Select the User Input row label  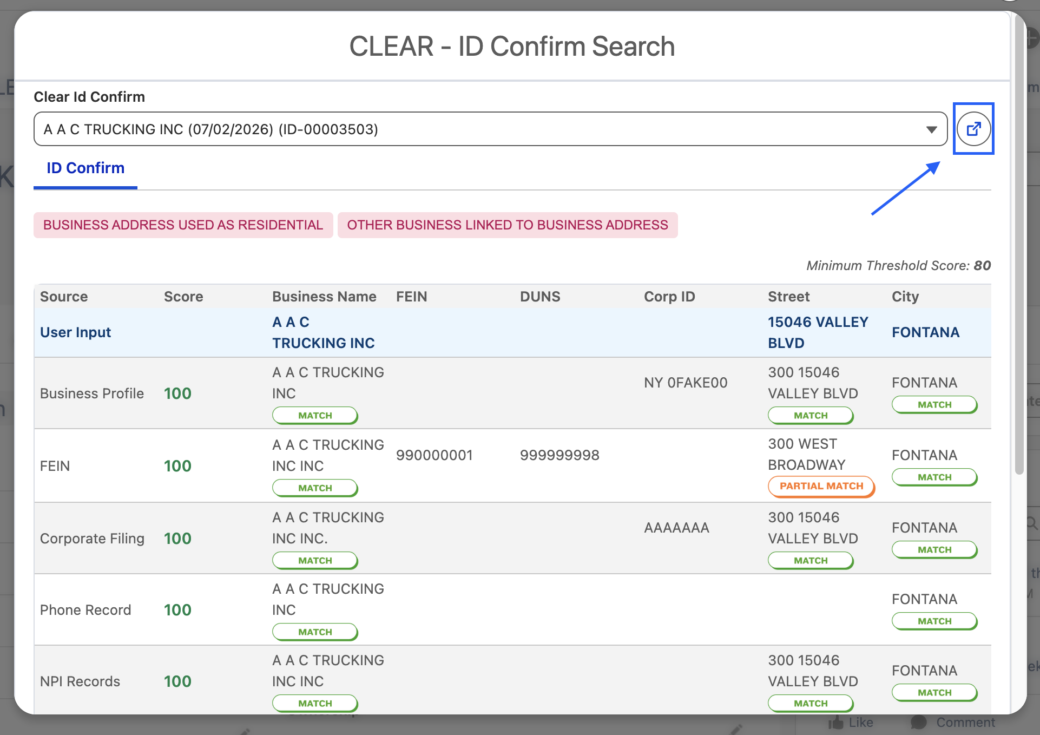75,332
